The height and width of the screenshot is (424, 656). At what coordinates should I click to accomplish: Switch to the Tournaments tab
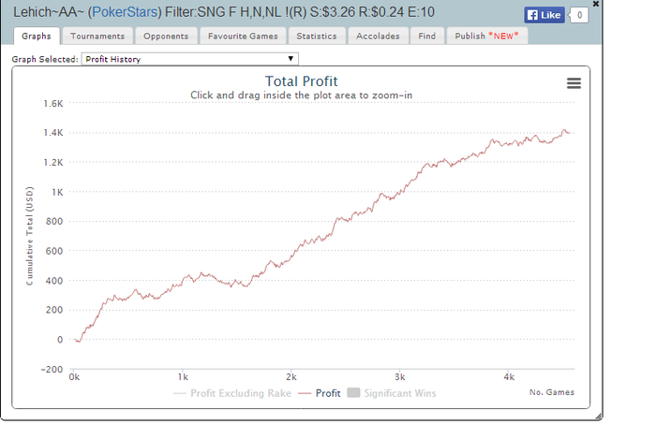97,36
